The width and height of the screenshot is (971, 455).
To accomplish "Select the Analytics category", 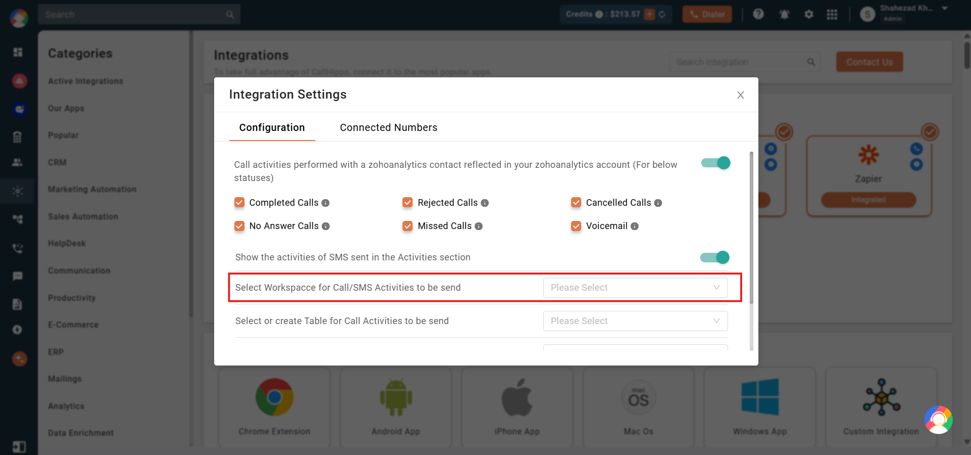I will pyautogui.click(x=66, y=406).
